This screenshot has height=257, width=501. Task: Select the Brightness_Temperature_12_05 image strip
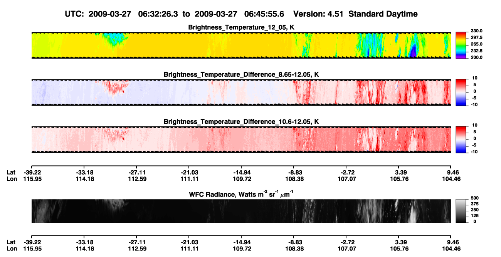(241, 45)
